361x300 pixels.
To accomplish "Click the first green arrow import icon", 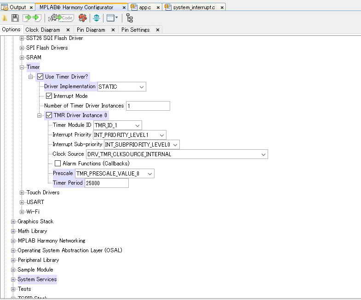I will coord(28,18).
